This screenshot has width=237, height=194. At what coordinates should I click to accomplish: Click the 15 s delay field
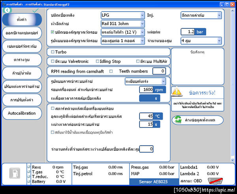[146, 124]
